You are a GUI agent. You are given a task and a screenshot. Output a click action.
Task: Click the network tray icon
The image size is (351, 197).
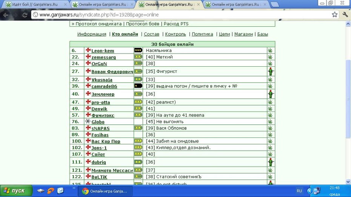pos(317,191)
